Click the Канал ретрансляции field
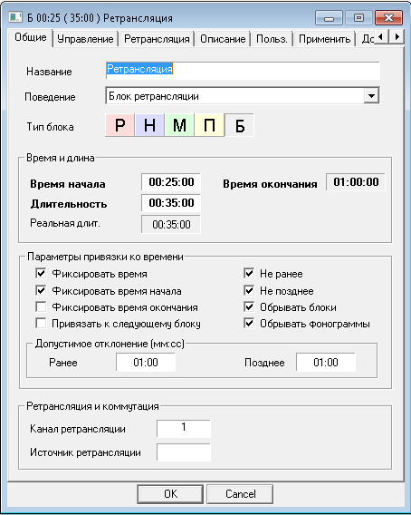Image resolution: width=411 pixels, height=515 pixels. [184, 428]
